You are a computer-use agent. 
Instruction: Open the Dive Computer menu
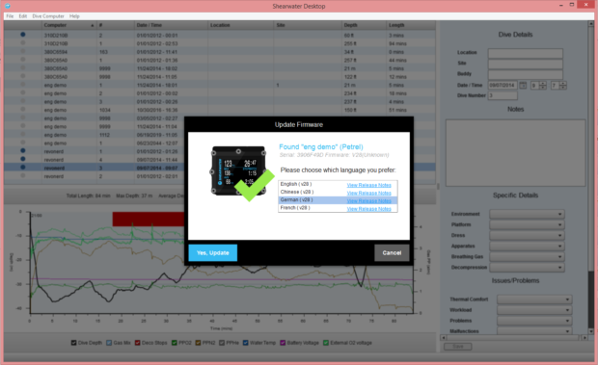click(x=48, y=16)
